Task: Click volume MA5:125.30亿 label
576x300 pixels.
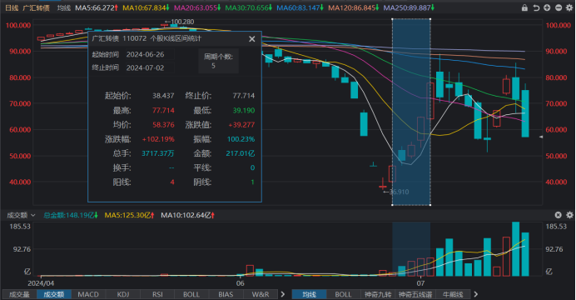Action: 129,215
